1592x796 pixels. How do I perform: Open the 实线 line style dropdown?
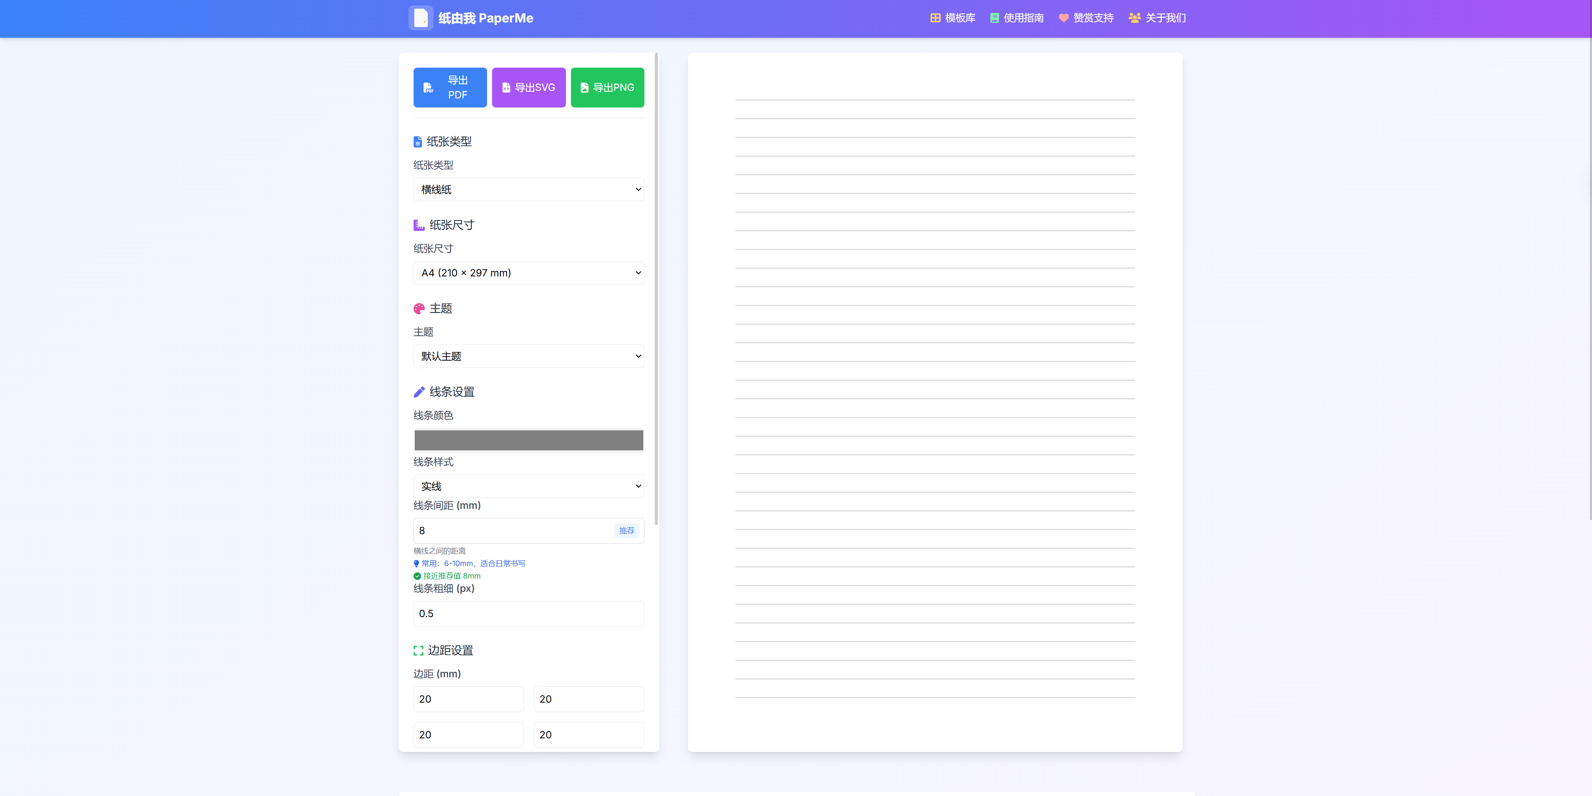click(x=529, y=486)
